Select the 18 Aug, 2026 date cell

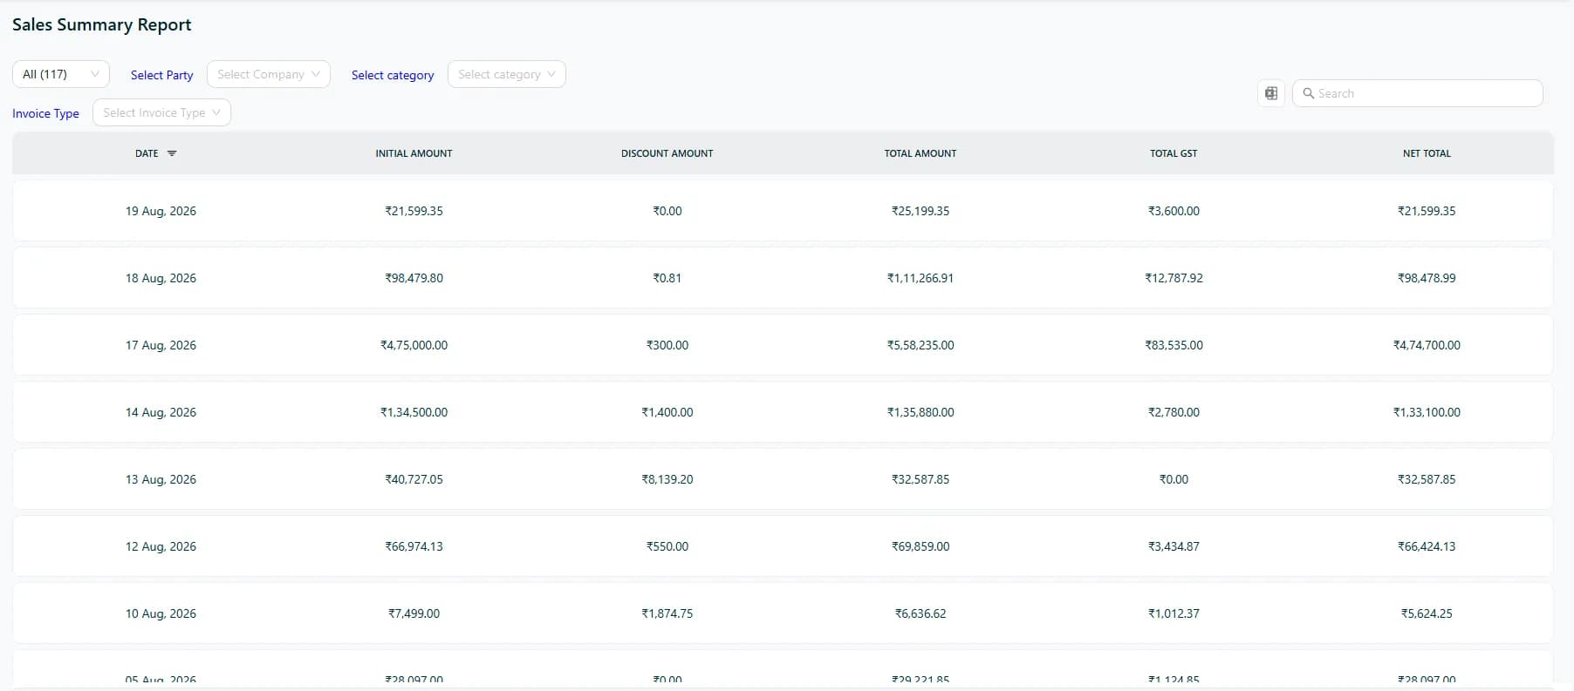pyautogui.click(x=161, y=278)
